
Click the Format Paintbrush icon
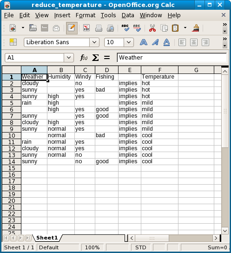click(196, 28)
